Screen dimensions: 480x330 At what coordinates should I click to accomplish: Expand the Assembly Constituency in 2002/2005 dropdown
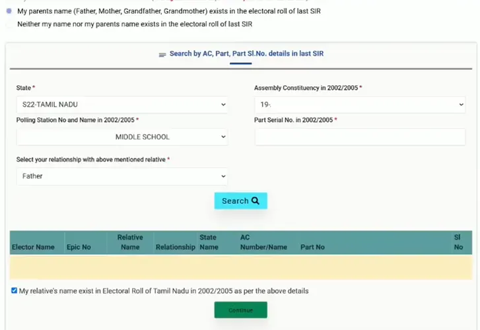pos(359,104)
